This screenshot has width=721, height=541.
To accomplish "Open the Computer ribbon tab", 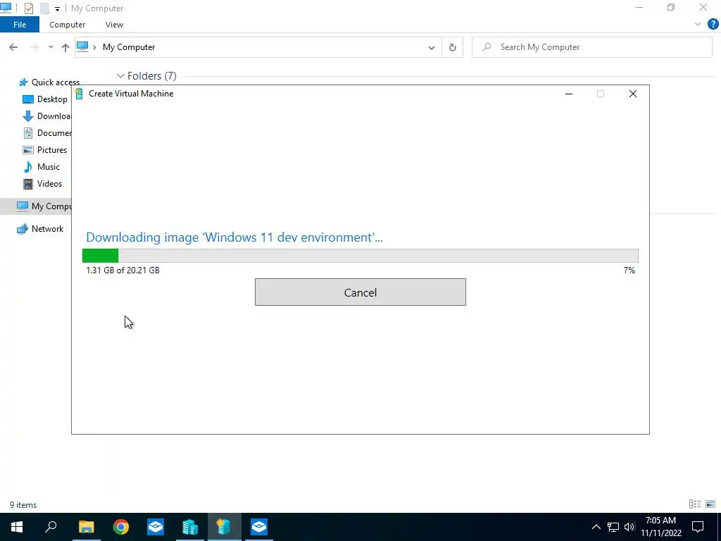I will (67, 25).
